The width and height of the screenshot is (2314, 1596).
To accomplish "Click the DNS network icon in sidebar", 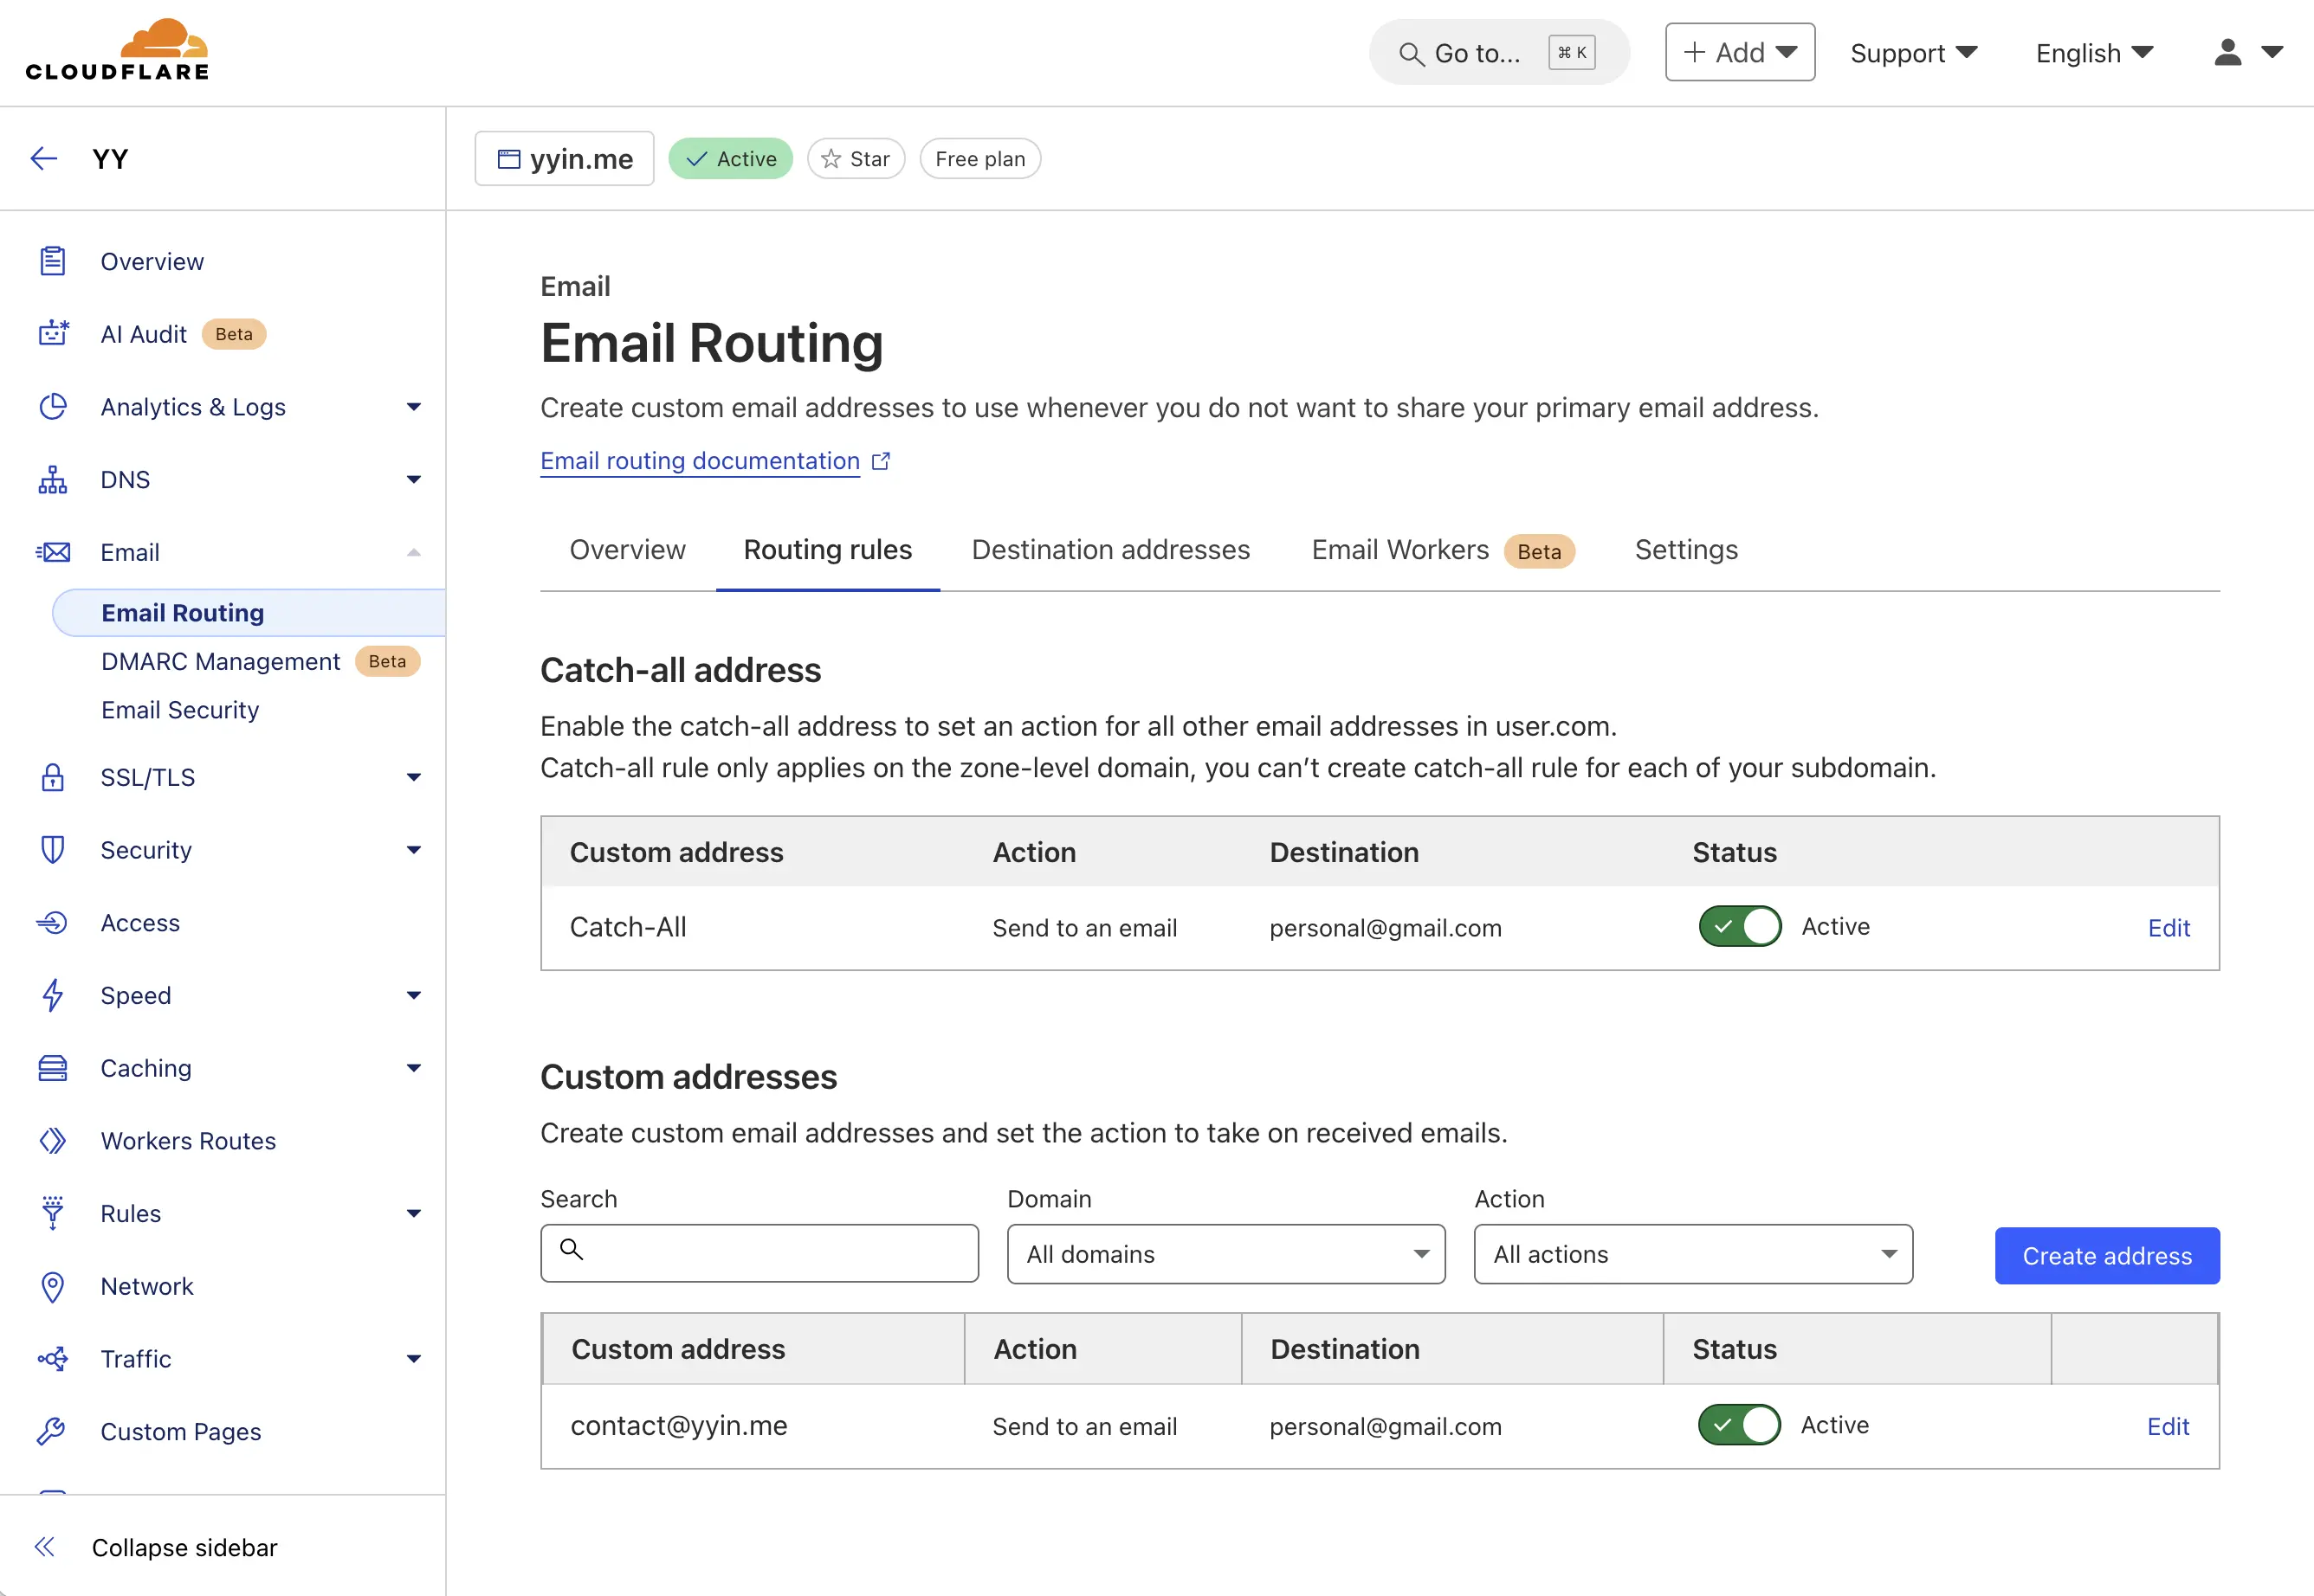I will [x=53, y=480].
